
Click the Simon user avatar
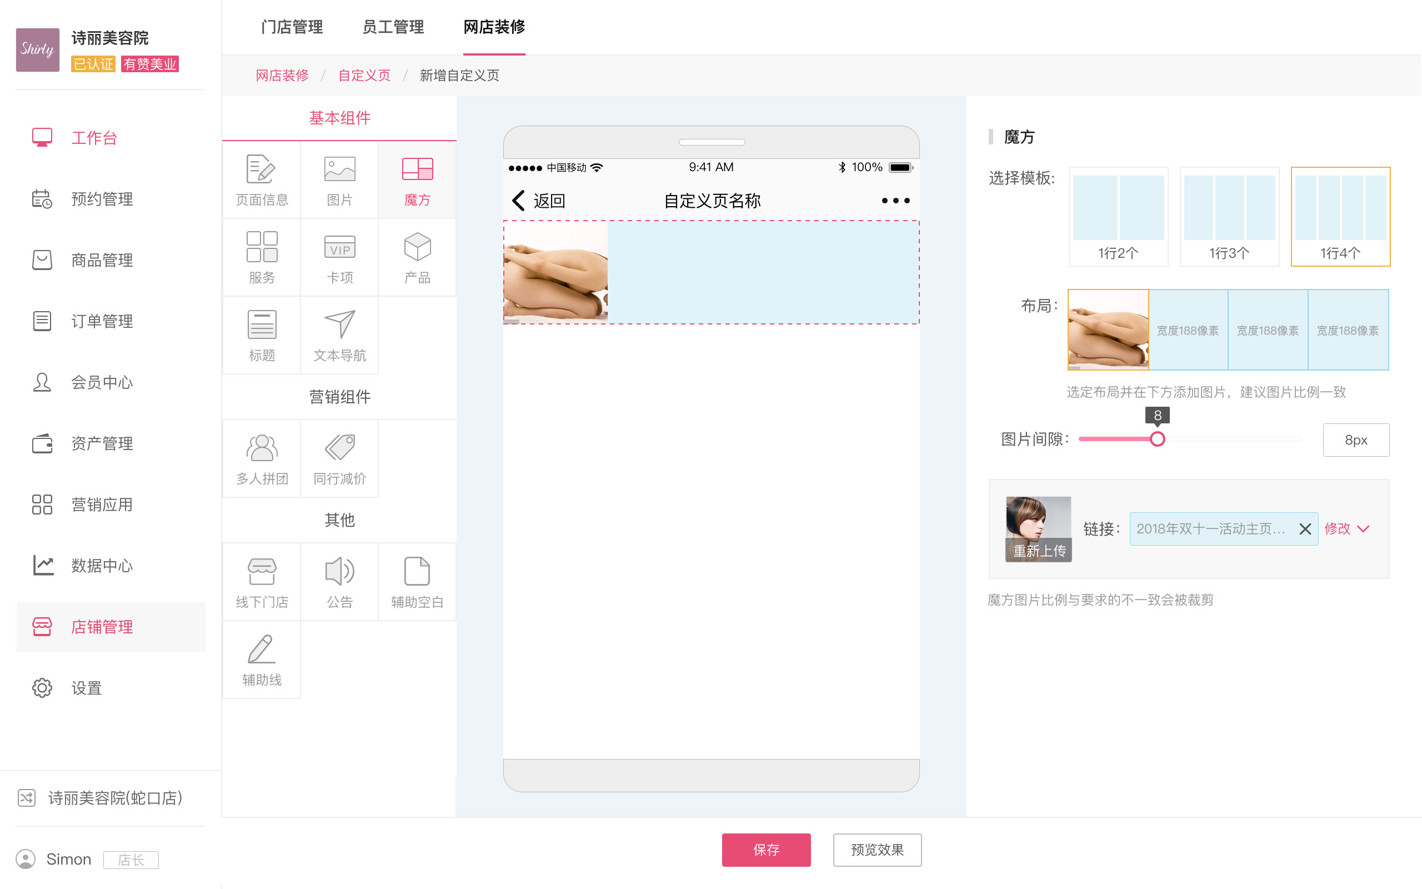25,859
